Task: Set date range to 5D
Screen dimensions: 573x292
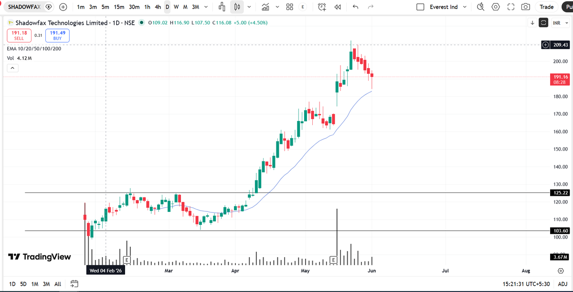Action: pos(23,284)
